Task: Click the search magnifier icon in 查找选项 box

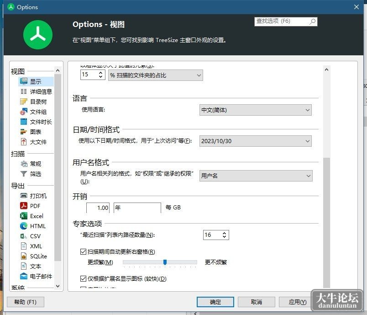Action: (x=313, y=21)
